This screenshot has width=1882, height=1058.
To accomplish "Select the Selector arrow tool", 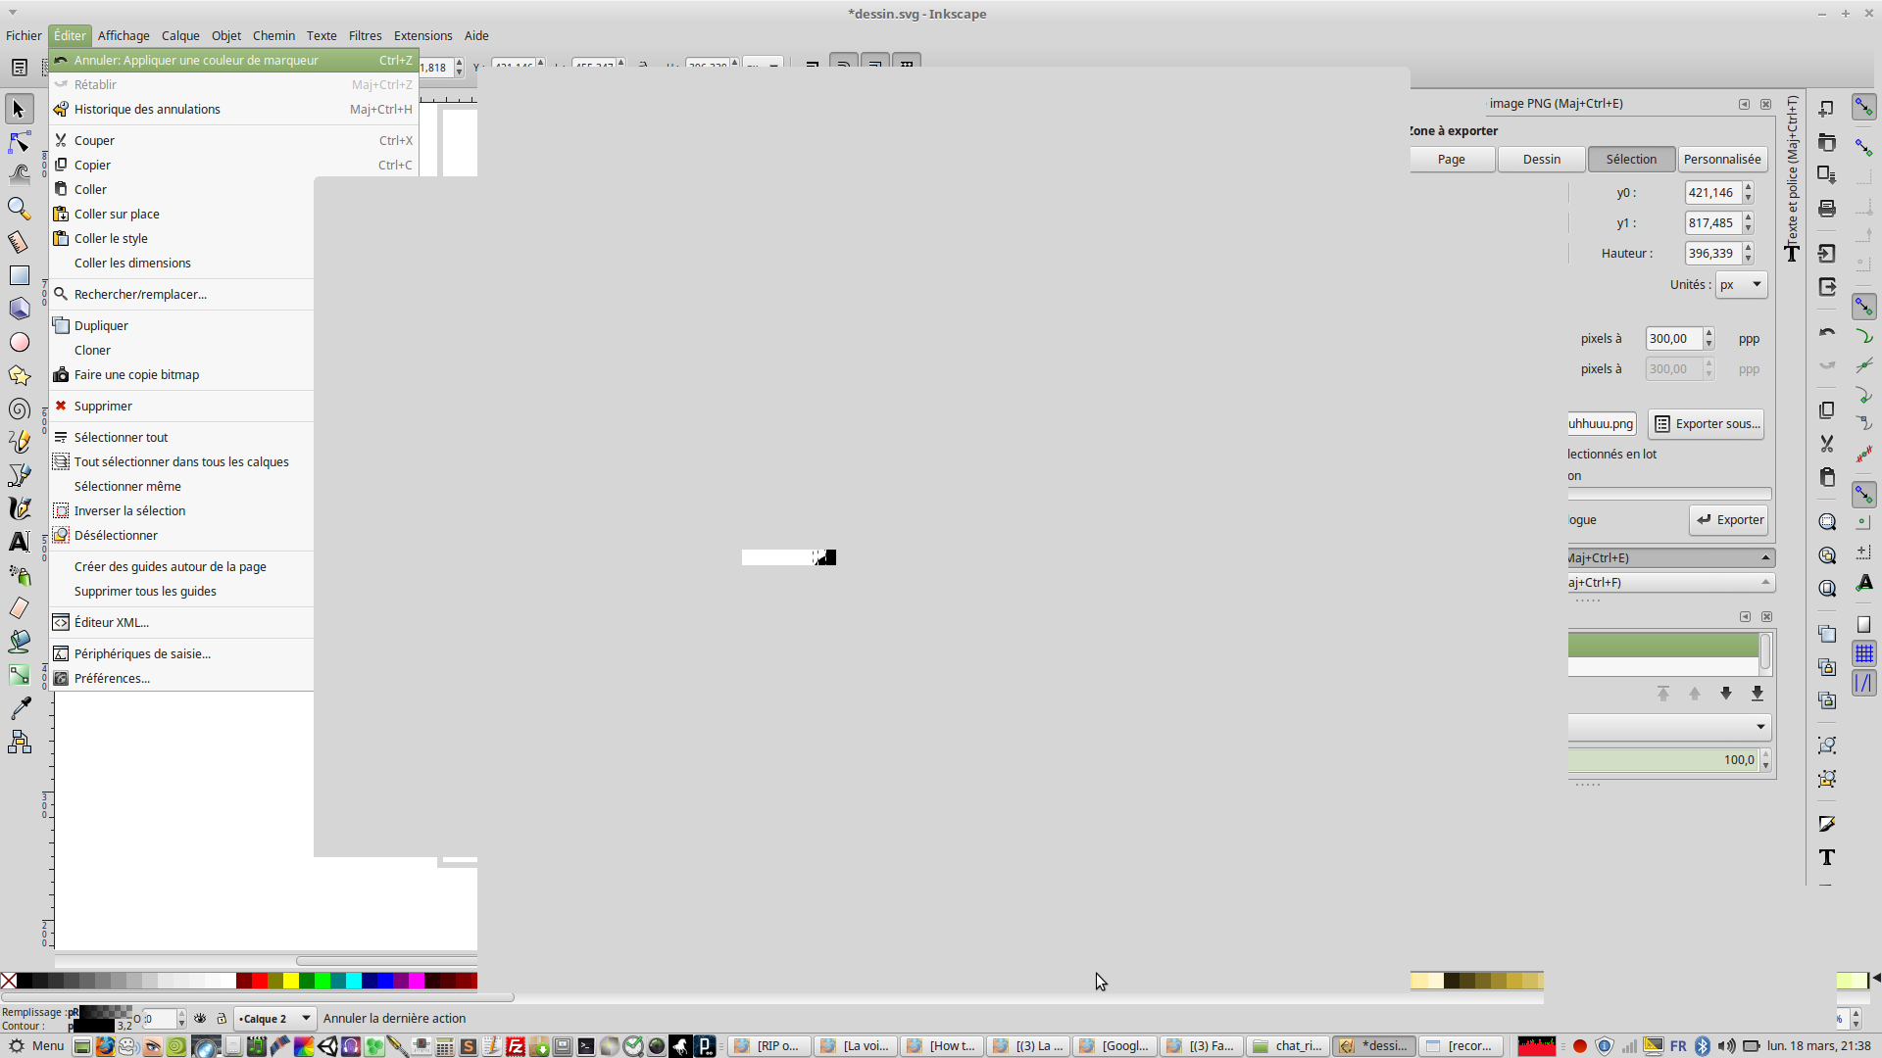I will pyautogui.click(x=19, y=109).
